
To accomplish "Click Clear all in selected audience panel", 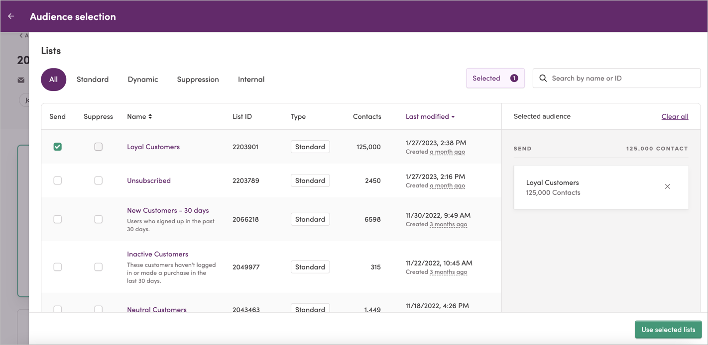I will tap(675, 116).
